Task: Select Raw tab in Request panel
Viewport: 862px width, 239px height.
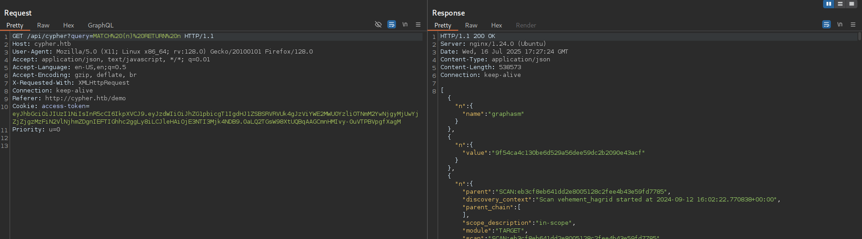Action: click(x=43, y=25)
